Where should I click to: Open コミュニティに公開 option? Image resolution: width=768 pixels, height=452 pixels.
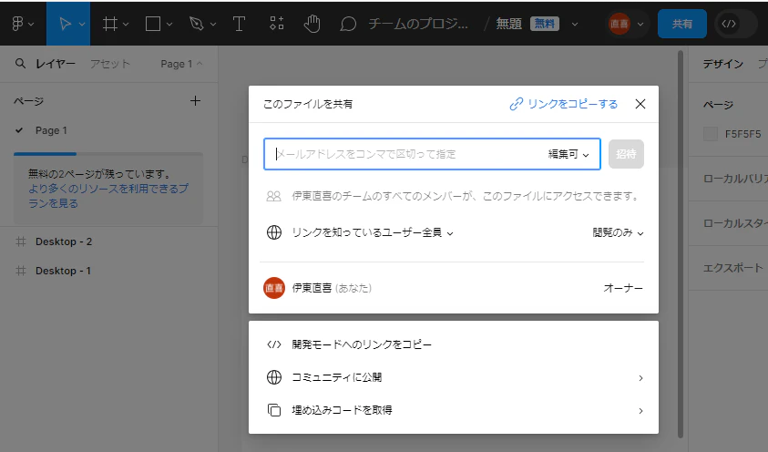pos(454,377)
